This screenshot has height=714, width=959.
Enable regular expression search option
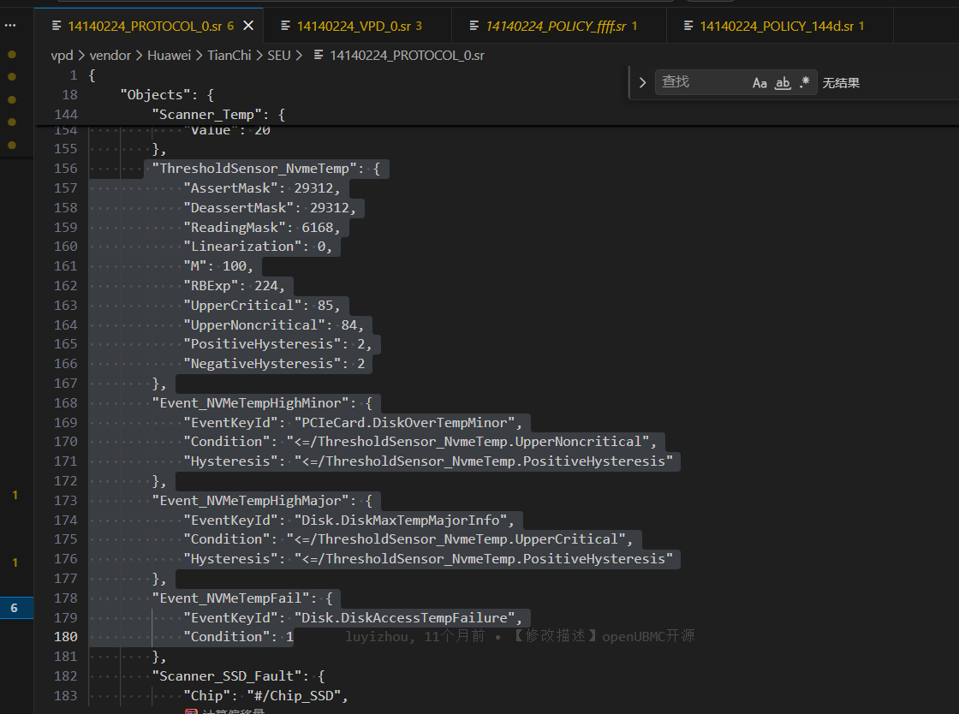(804, 83)
